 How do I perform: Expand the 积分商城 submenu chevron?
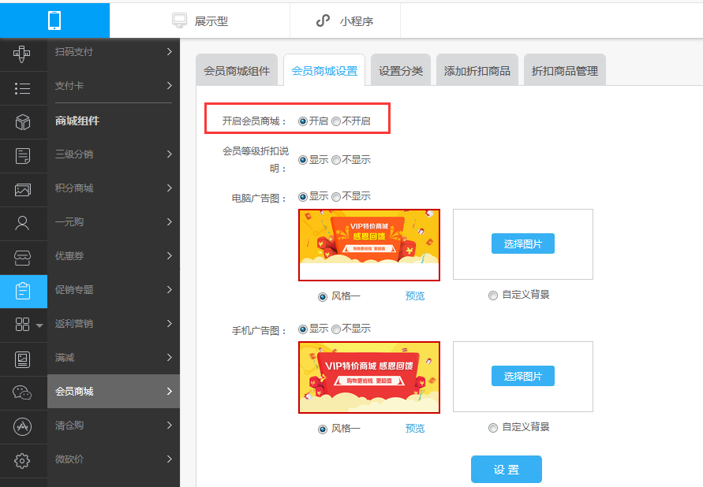[x=170, y=188]
